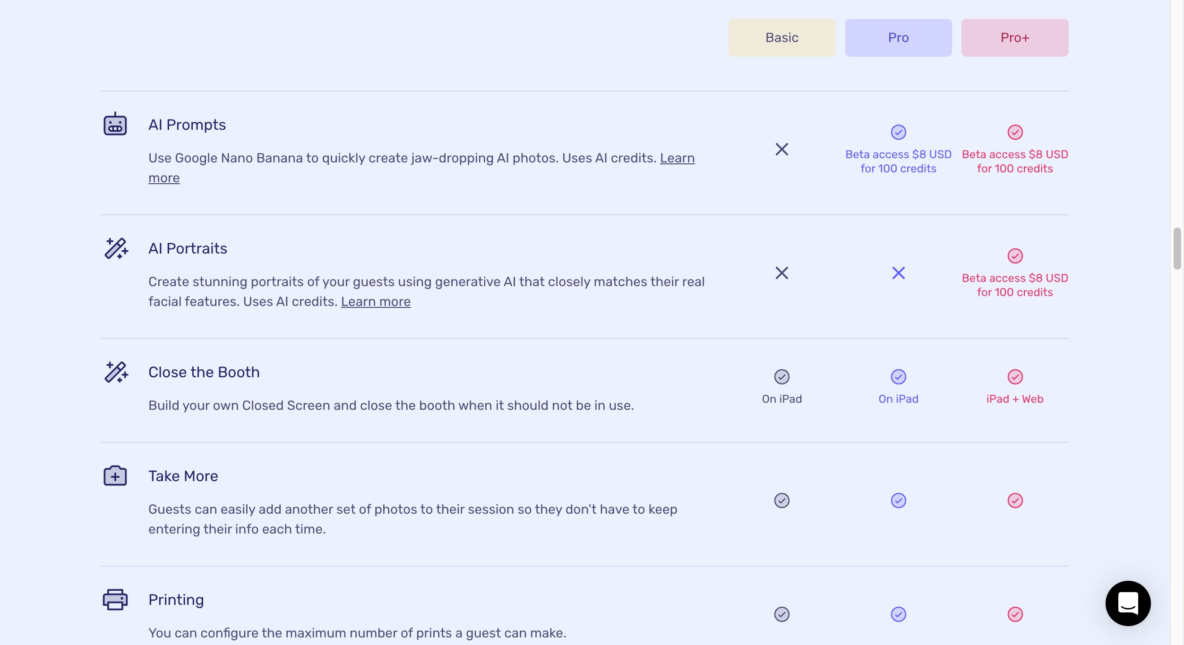Click the AI Prompts robot icon

(x=115, y=124)
